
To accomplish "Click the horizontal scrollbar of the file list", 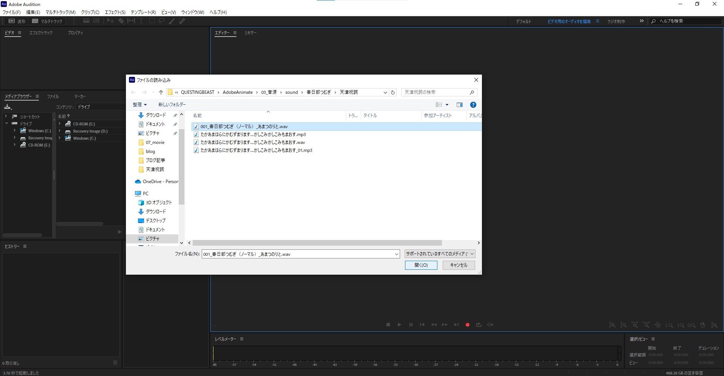I will [317, 243].
